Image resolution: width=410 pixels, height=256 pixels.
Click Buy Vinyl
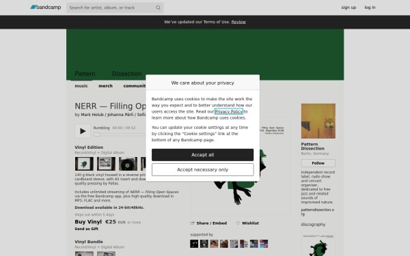pyautogui.click(x=88, y=222)
